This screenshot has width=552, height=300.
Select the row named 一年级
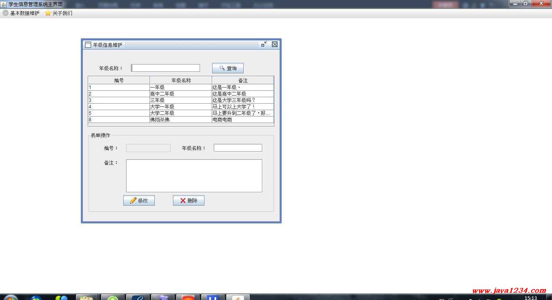(x=181, y=87)
